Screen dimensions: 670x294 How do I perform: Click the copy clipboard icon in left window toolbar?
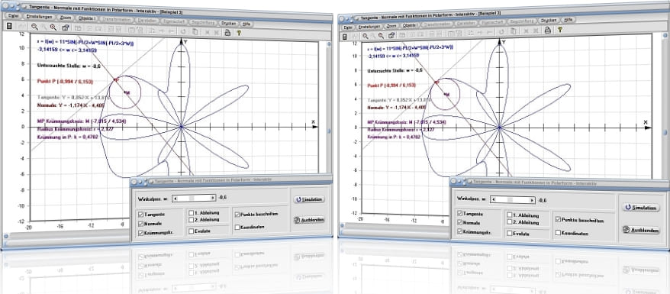[x=195, y=31]
